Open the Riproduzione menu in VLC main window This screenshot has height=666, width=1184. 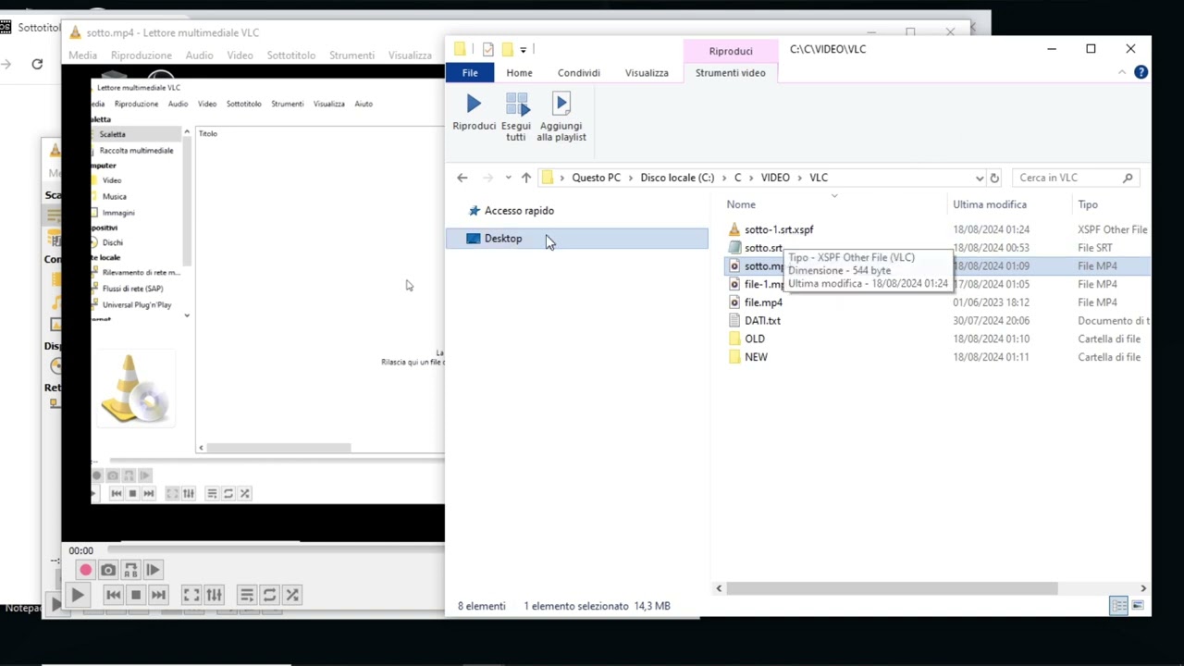(x=142, y=55)
